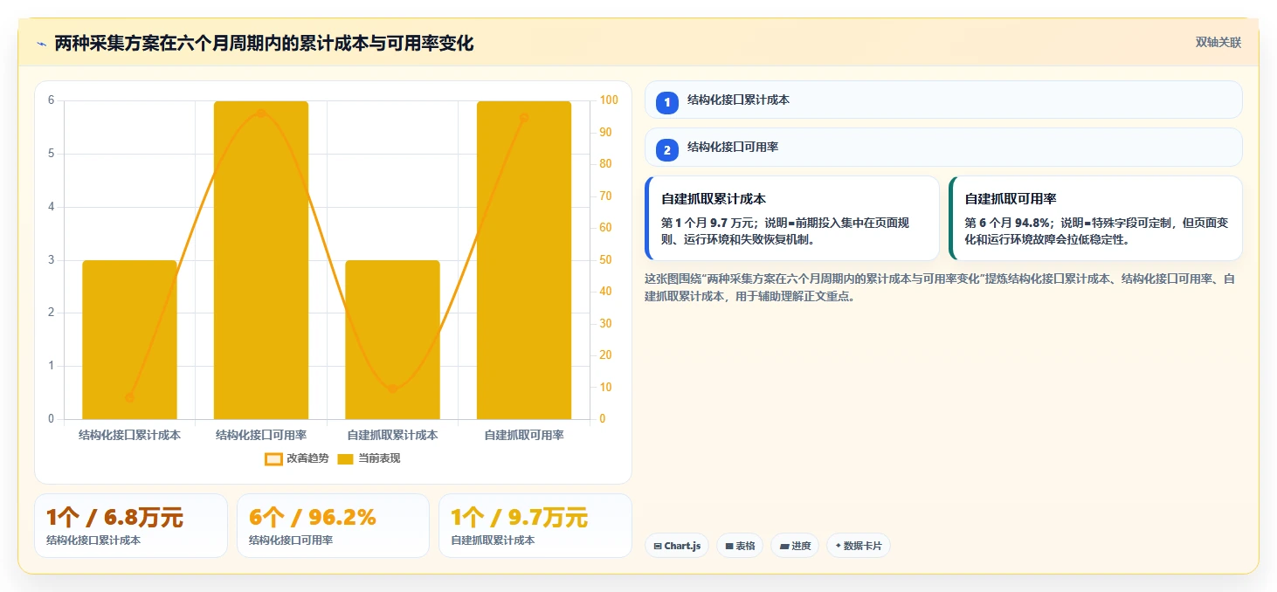This screenshot has height=592, width=1277.
Task: Click the chart title heading text
Action: coord(264,44)
